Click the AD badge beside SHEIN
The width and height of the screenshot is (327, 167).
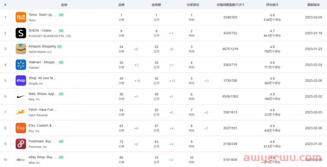pos(61,31)
